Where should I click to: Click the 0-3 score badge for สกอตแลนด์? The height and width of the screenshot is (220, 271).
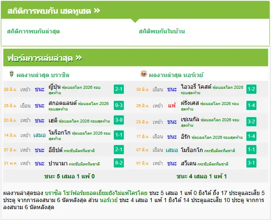[x=119, y=105]
